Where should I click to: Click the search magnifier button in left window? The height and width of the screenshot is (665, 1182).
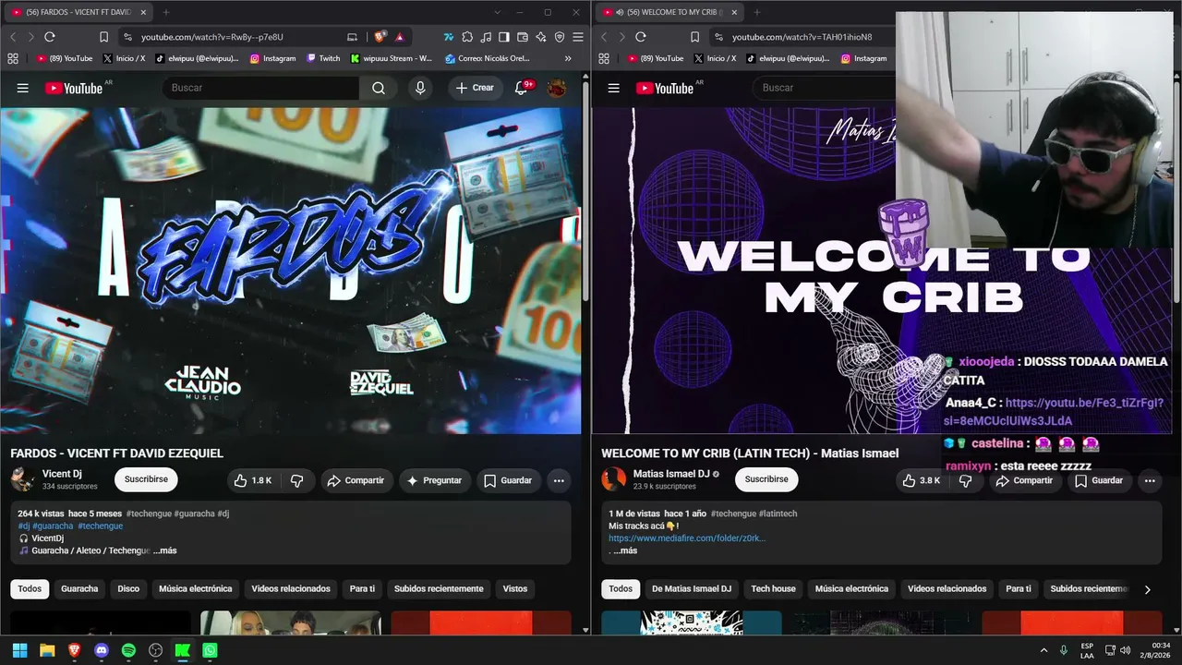tap(379, 88)
